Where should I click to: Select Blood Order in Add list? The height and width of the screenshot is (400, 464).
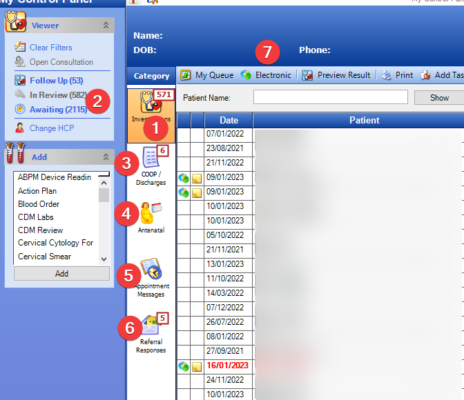pyautogui.click(x=39, y=204)
